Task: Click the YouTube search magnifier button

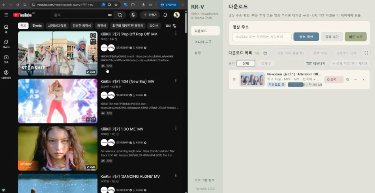Action: click(120, 15)
